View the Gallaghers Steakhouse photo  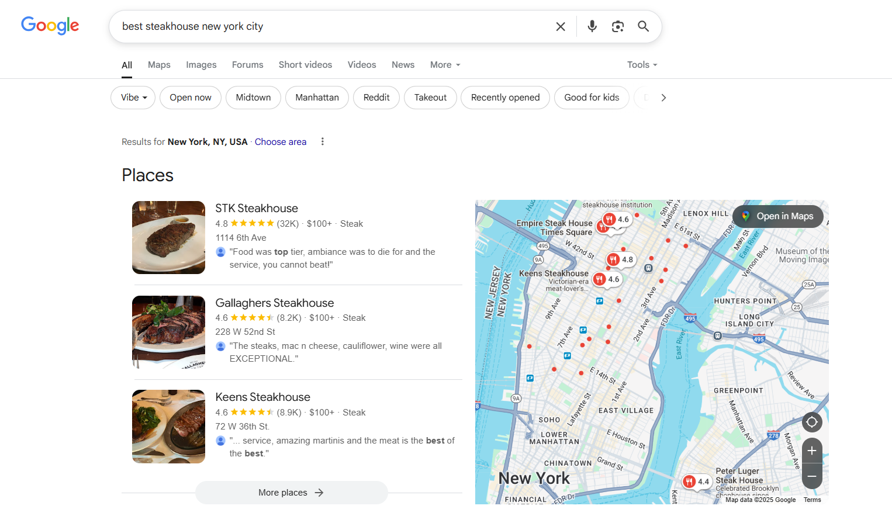[168, 332]
